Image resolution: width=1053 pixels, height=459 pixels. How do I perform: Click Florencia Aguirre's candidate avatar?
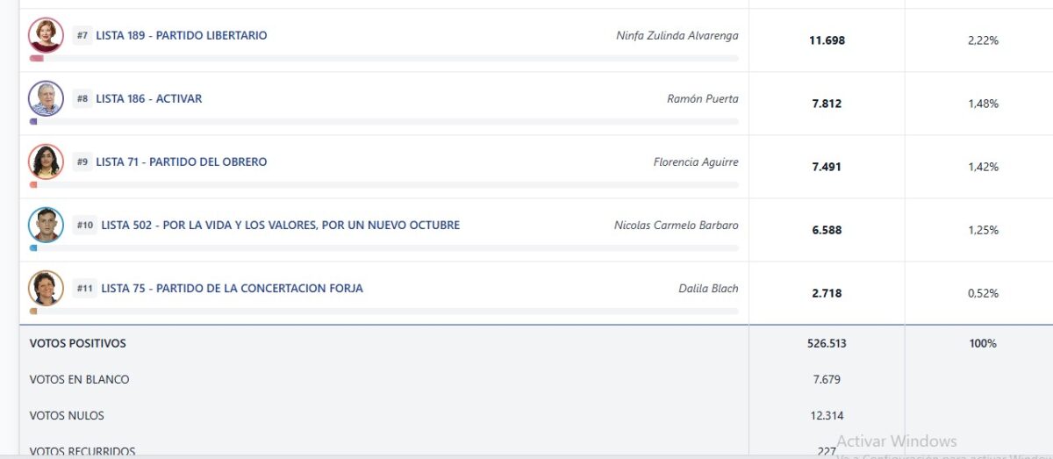coord(46,161)
